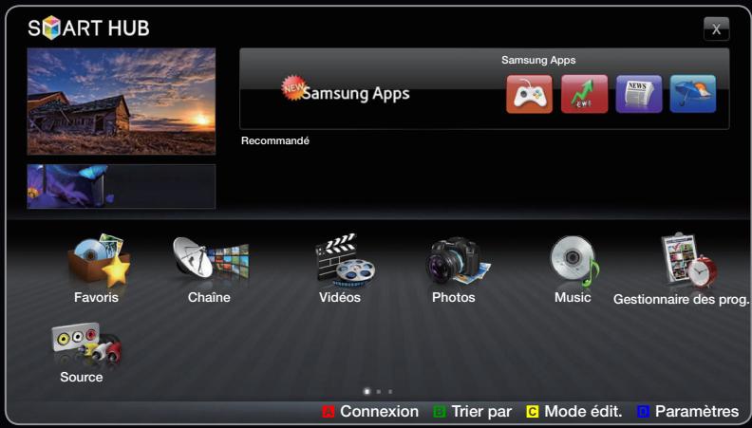Click the Vidéos label text

(x=340, y=298)
